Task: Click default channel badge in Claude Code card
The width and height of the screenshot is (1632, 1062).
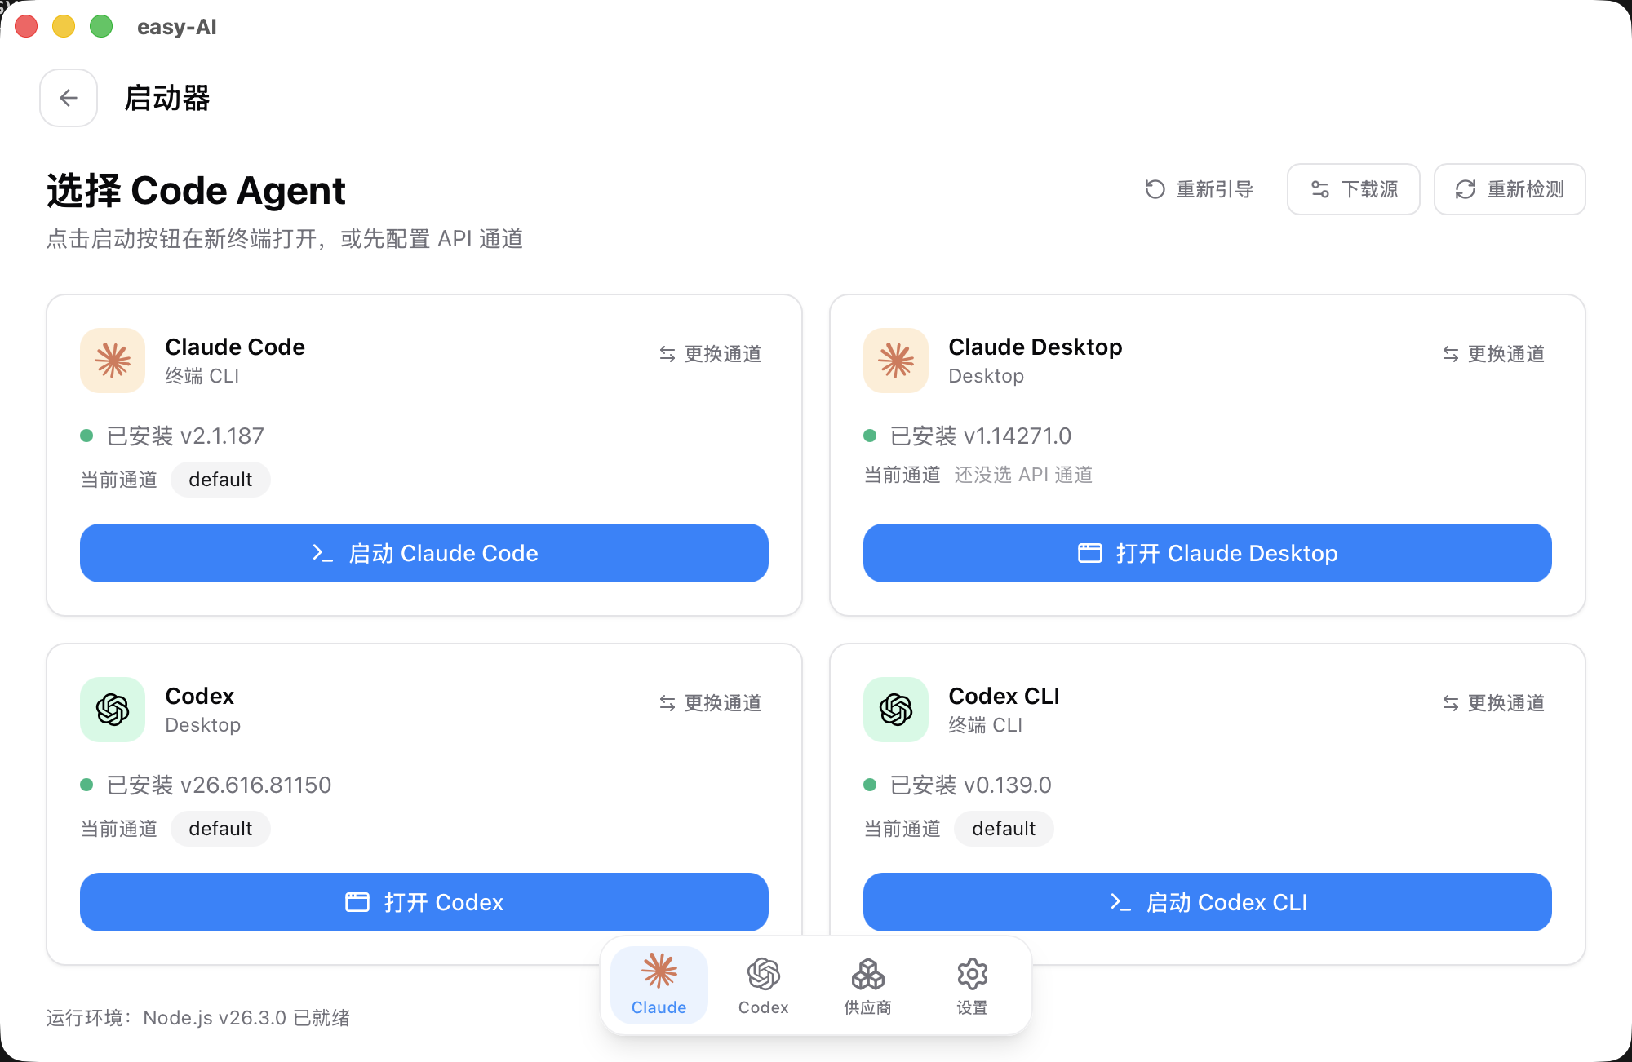Action: click(220, 480)
